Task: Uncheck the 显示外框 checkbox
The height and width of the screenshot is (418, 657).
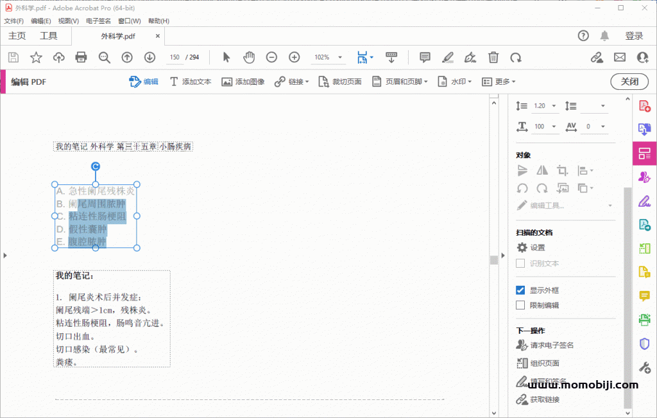Action: (522, 290)
